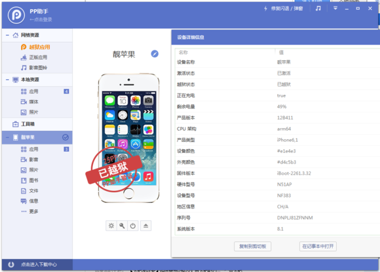This screenshot has width=380, height=272.
Task: Click the 本地资源 computer icon
Action: tap(15, 80)
